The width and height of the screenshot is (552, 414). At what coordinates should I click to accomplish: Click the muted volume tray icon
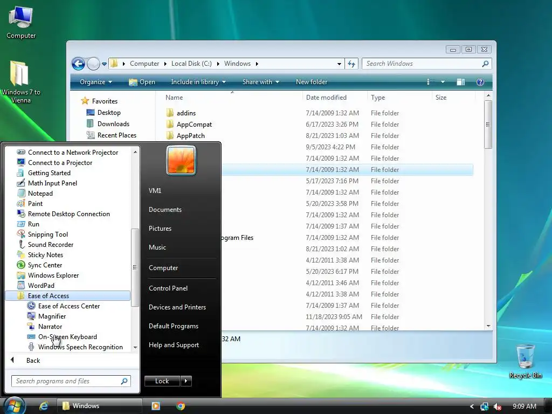497,406
